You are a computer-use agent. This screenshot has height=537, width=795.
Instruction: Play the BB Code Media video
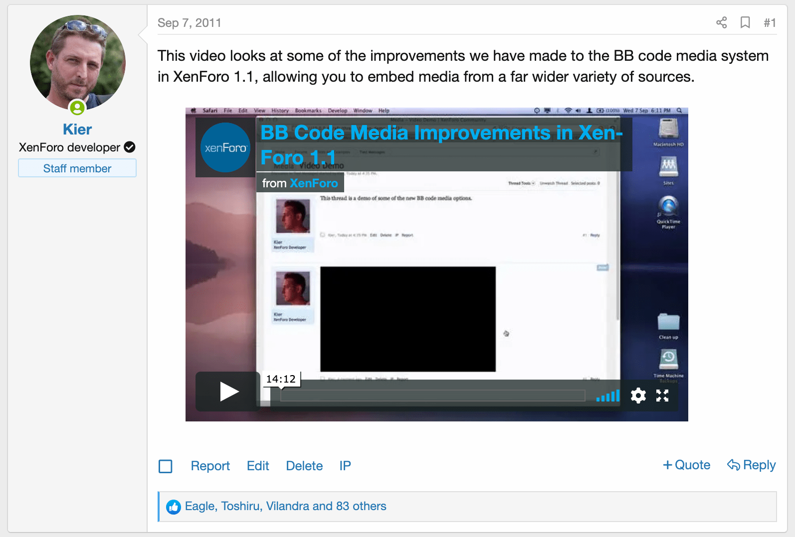(x=228, y=392)
